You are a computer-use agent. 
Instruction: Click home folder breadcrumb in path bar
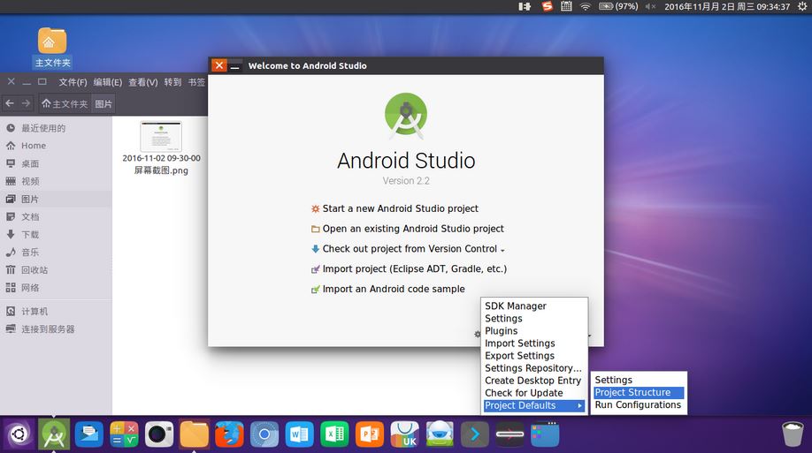65,104
